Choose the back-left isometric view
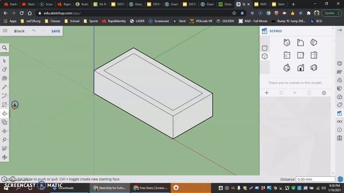Image resolution: width=344 pixels, height=193 pixels. 287,42
